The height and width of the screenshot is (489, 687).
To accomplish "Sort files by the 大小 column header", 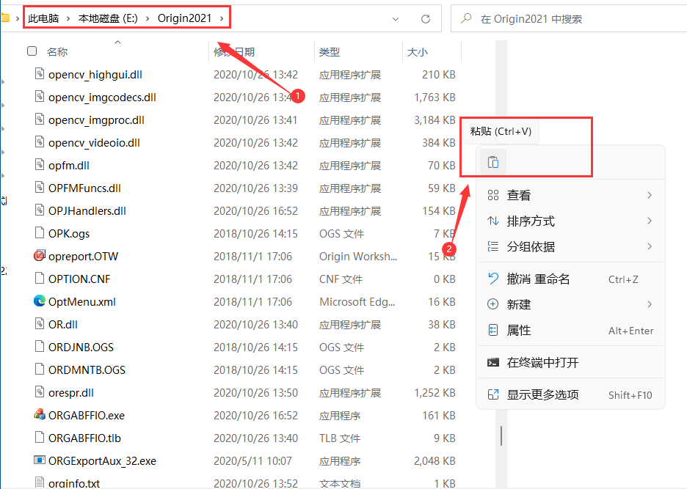I will 418,52.
